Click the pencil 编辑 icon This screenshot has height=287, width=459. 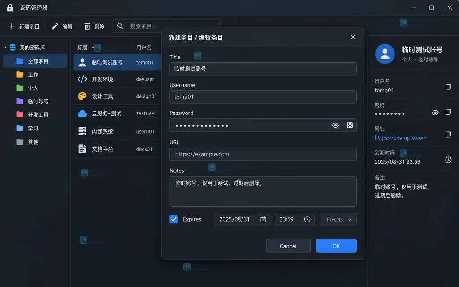(x=55, y=26)
